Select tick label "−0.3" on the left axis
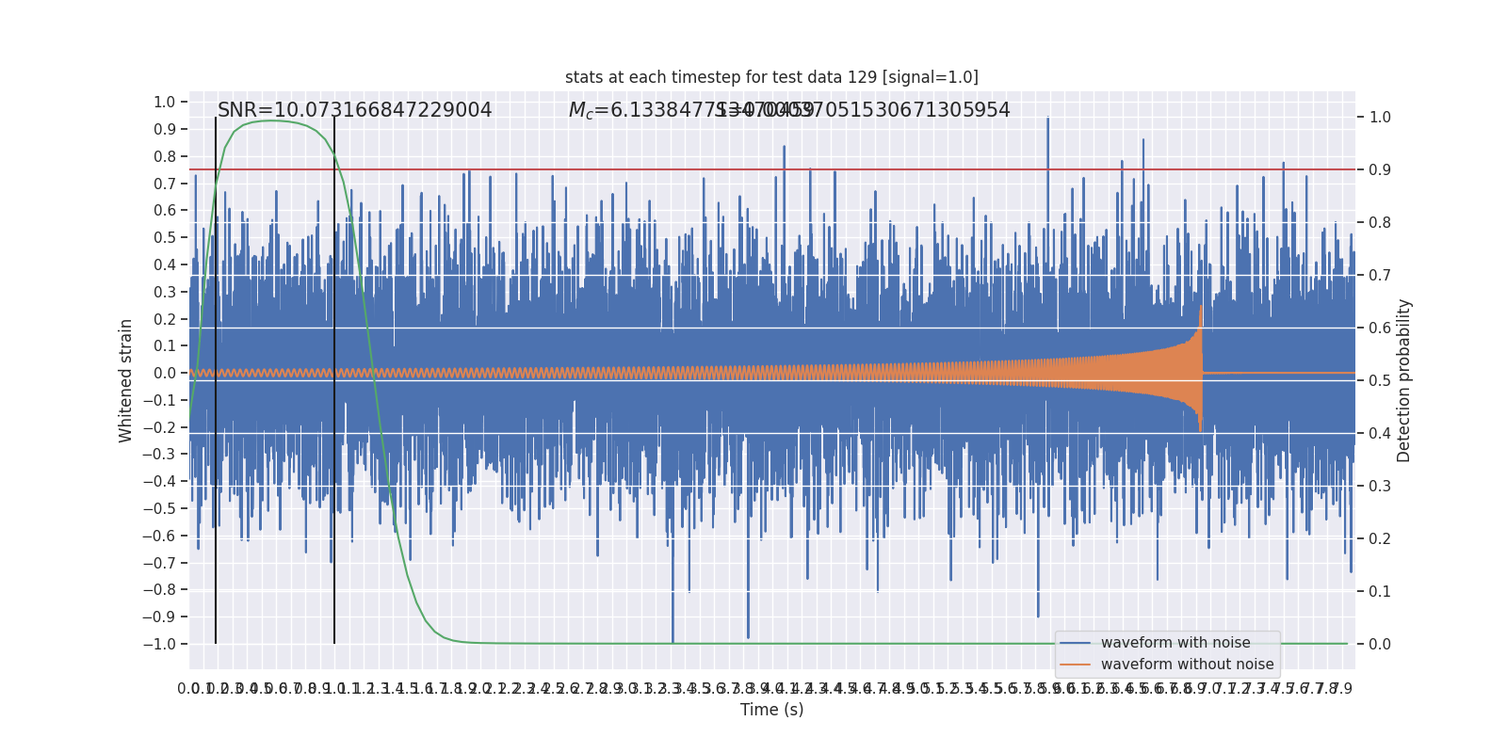This screenshot has width=1507, height=753. click(159, 455)
